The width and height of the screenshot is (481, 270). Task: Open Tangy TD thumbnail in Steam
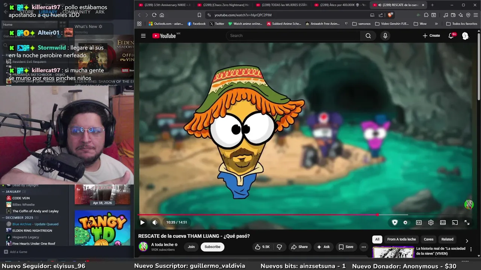(x=102, y=228)
